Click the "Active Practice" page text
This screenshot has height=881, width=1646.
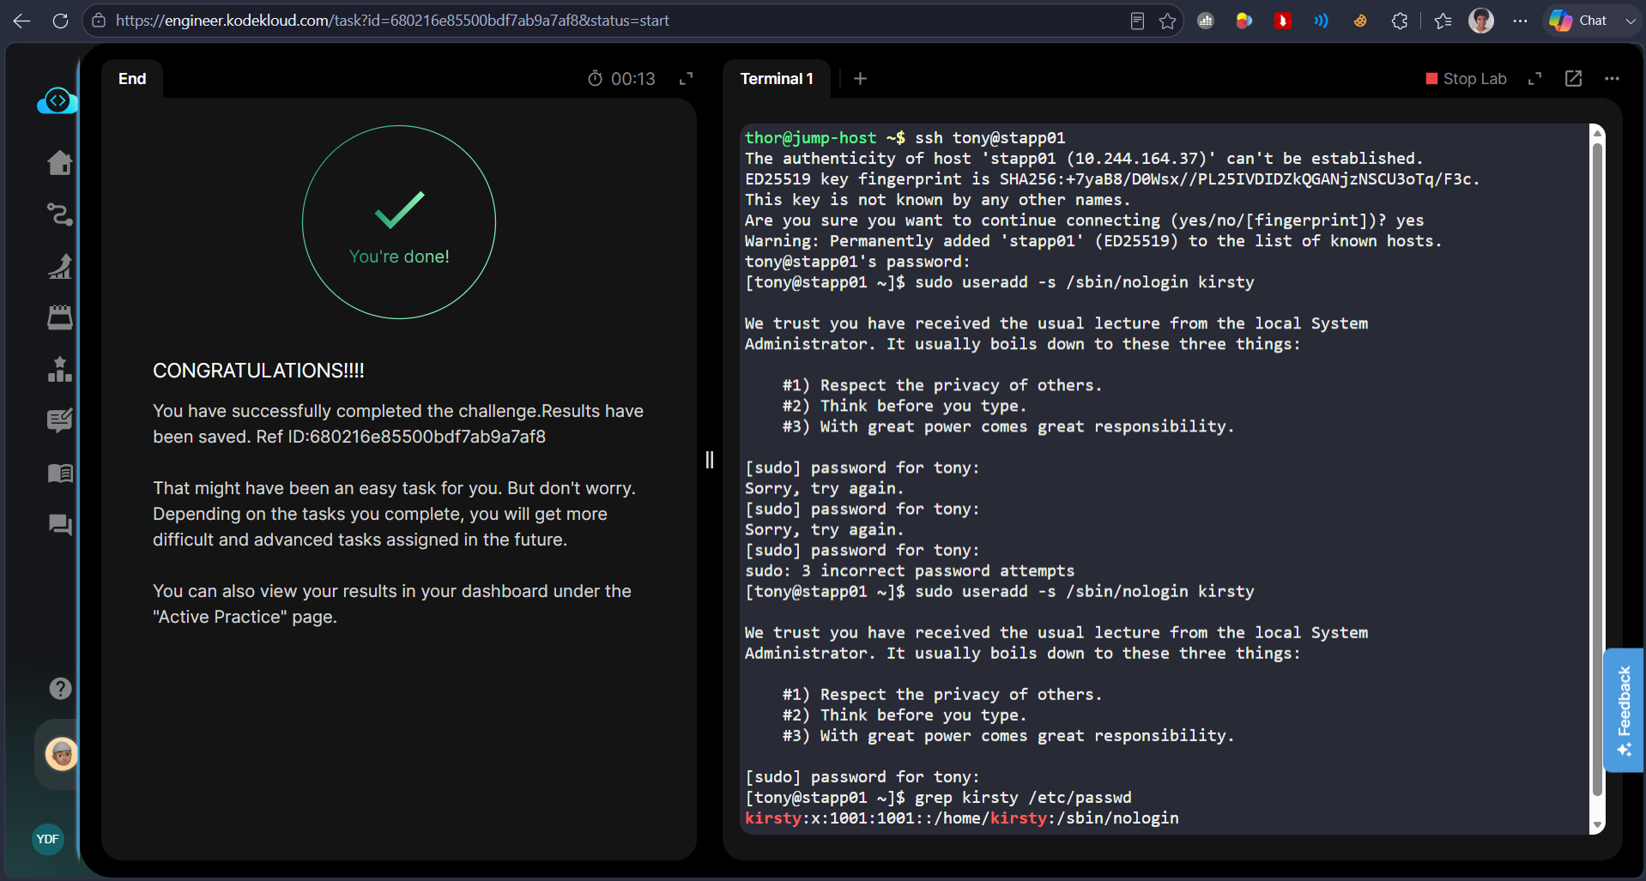tap(245, 617)
